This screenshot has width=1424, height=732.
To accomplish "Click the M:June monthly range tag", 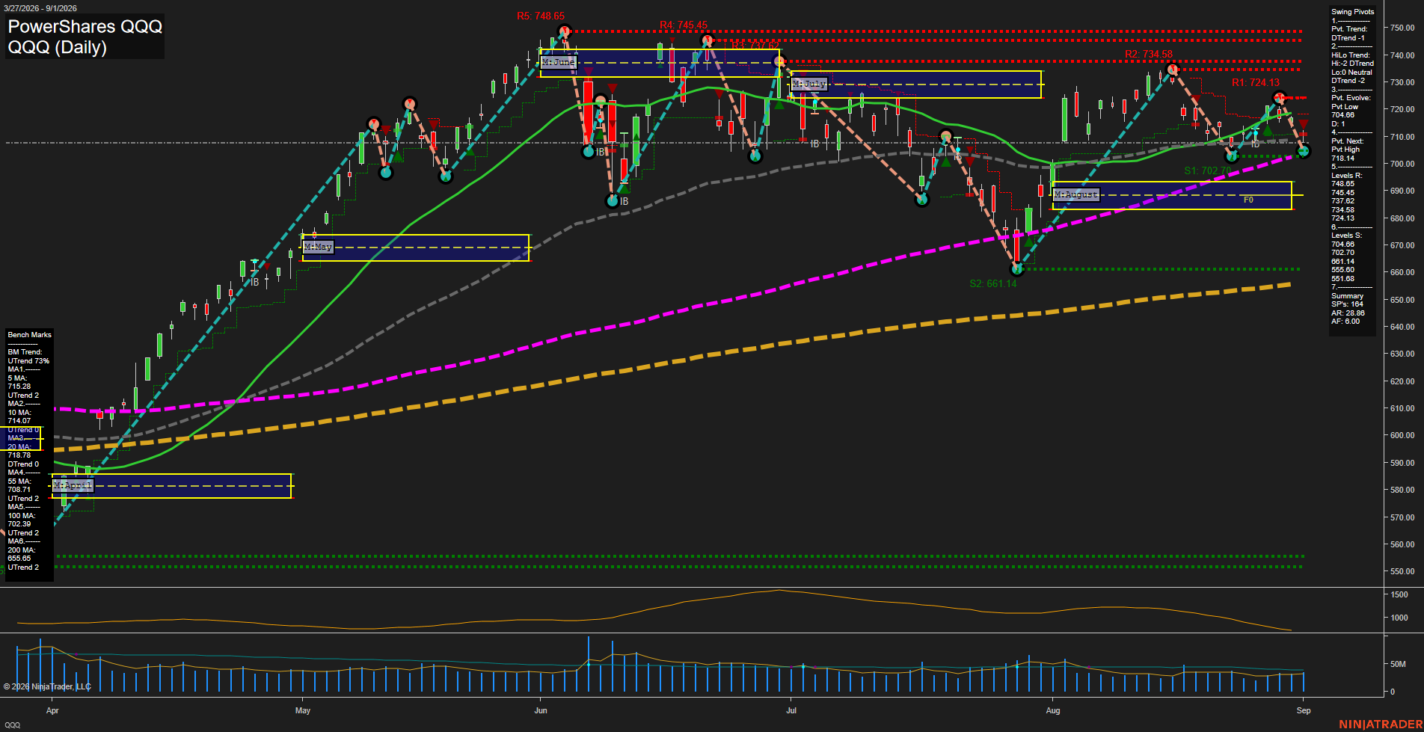I will coord(558,62).
